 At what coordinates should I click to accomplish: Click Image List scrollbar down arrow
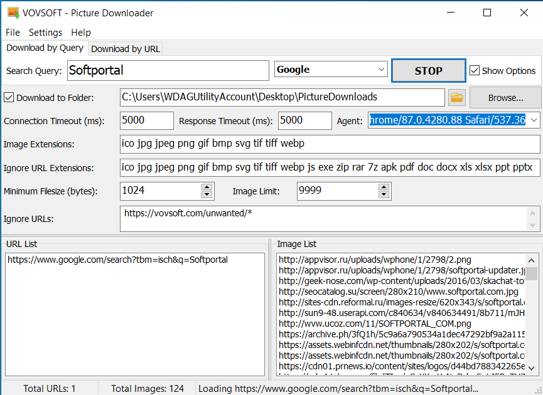pos(532,367)
